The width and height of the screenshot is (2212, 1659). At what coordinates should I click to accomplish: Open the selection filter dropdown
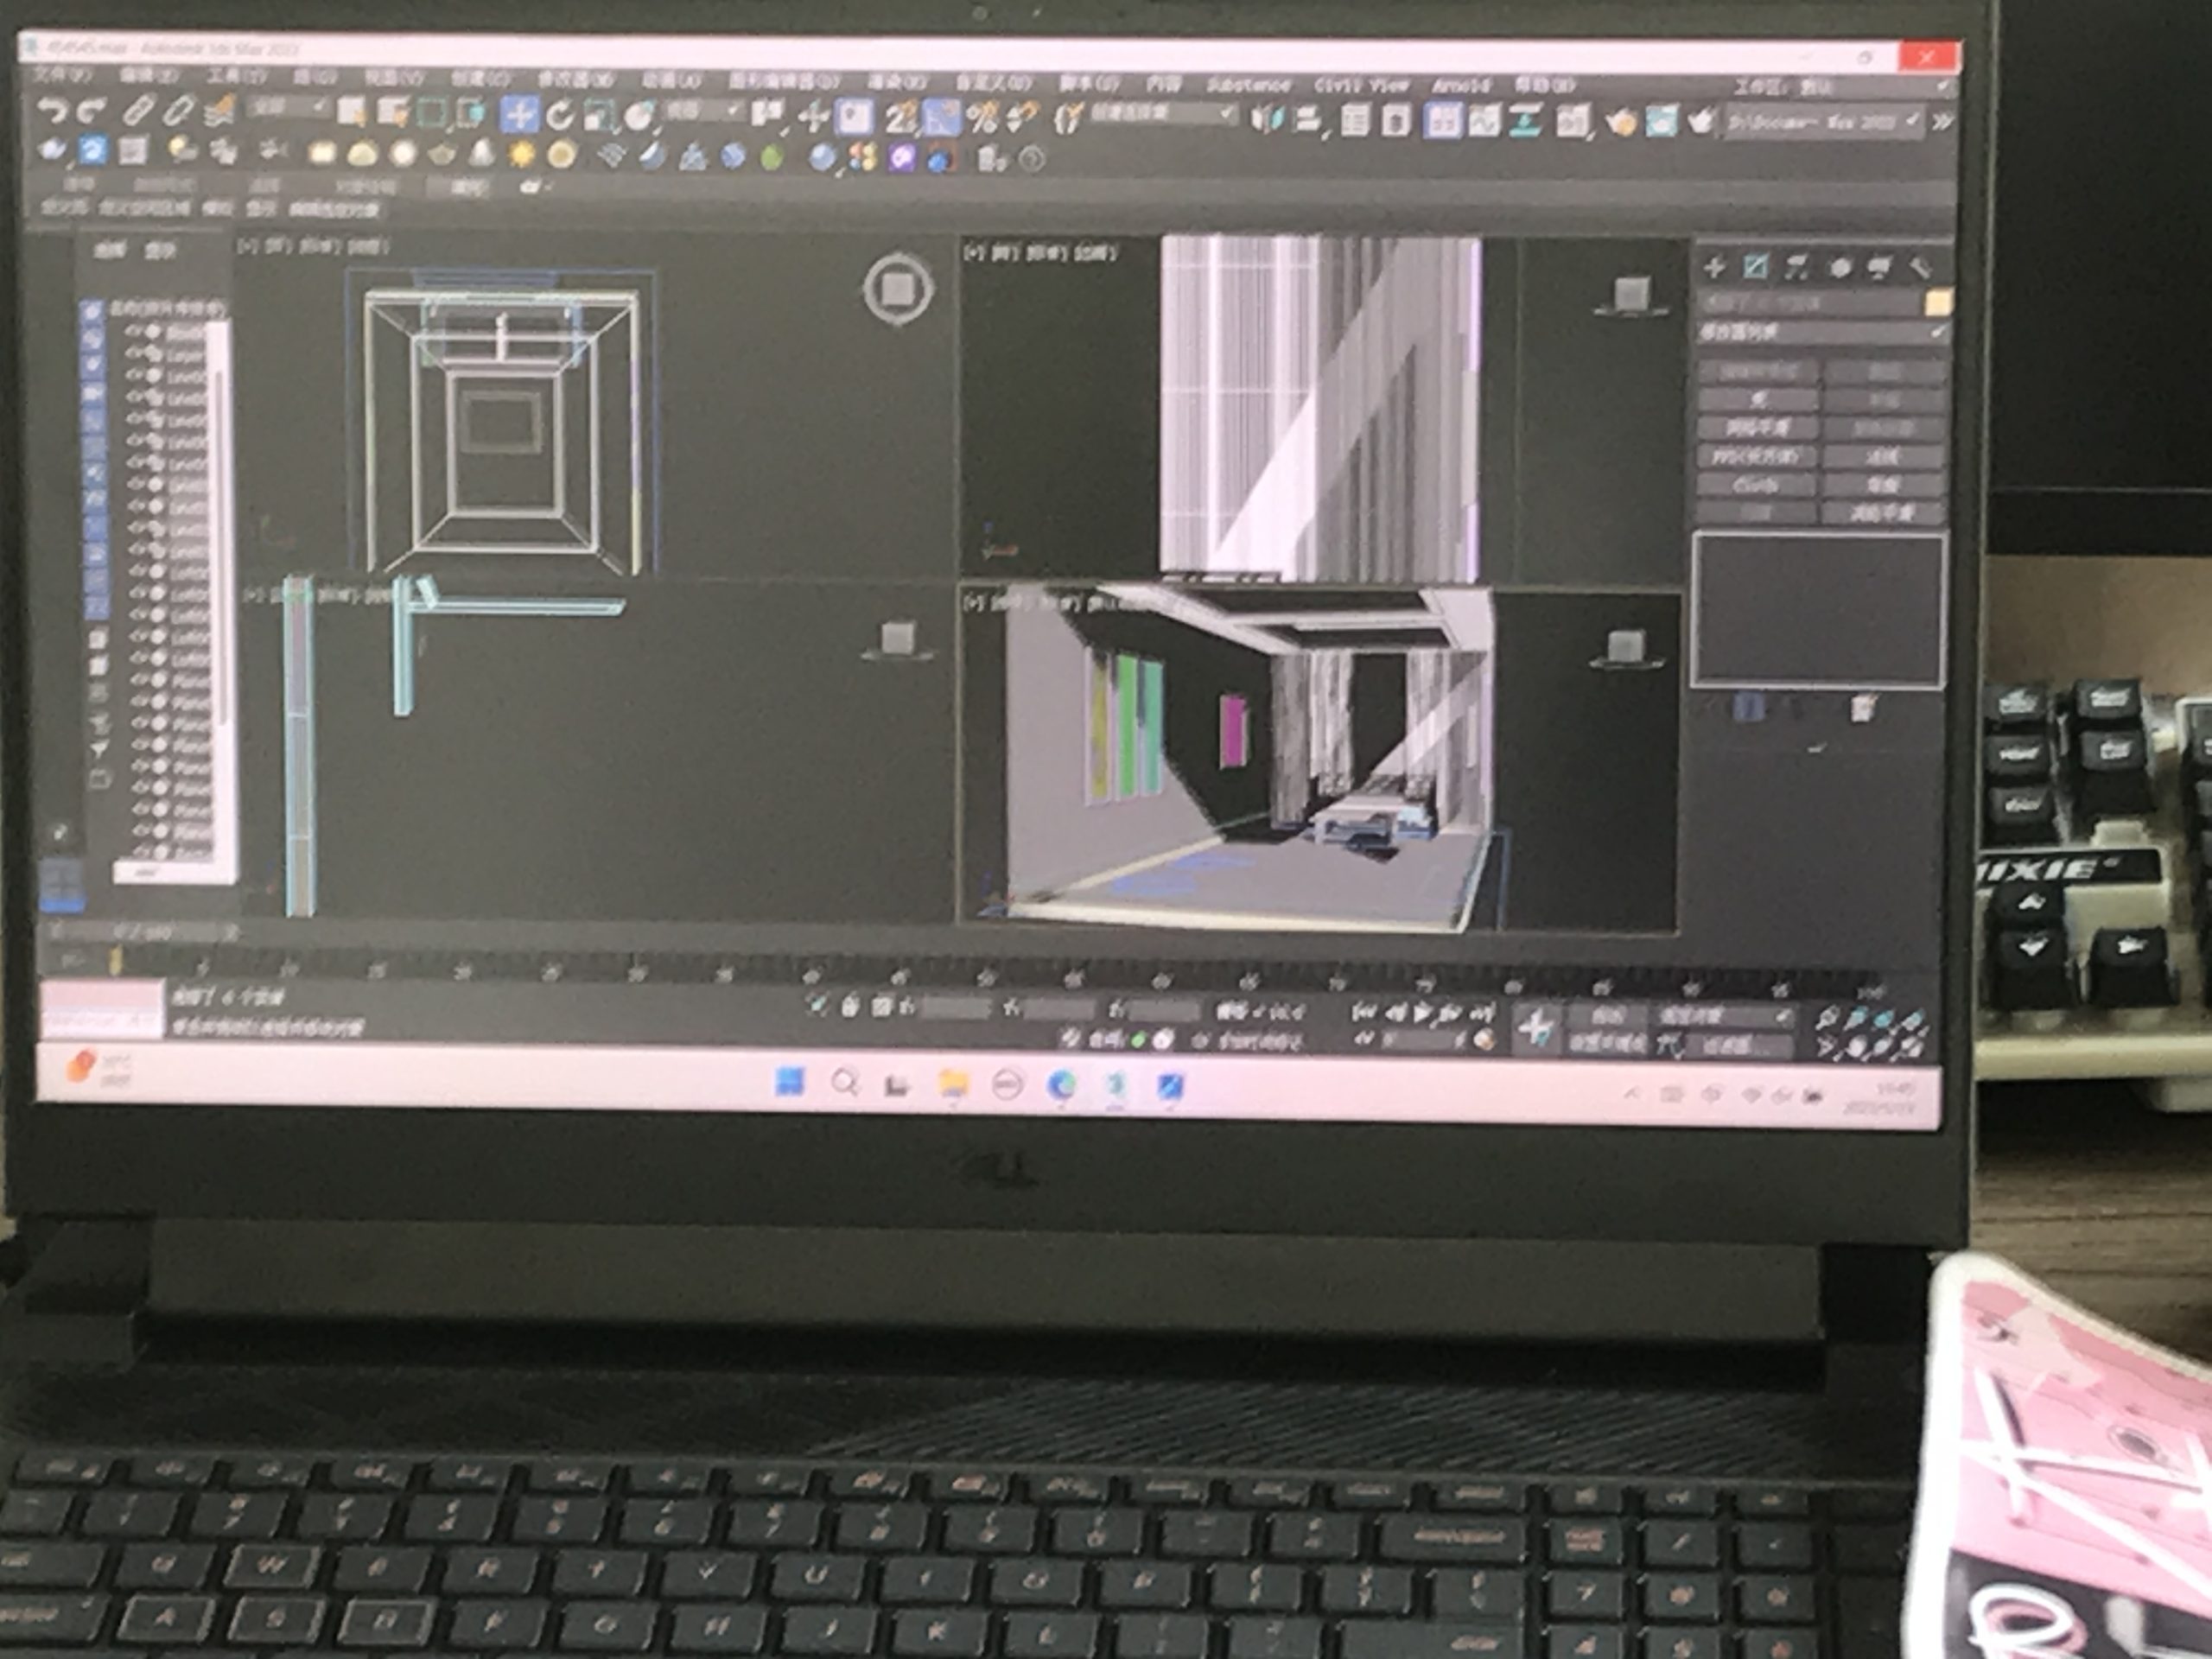(289, 107)
